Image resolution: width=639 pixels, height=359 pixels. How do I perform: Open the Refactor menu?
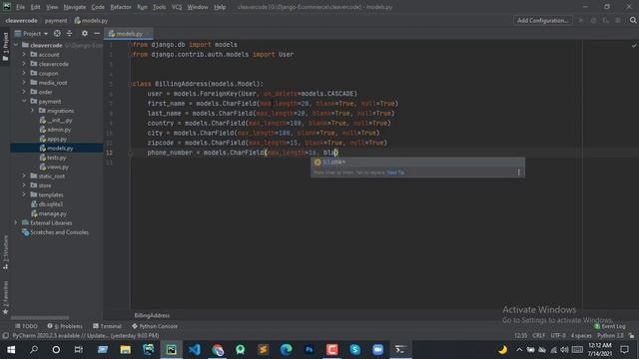click(x=121, y=7)
